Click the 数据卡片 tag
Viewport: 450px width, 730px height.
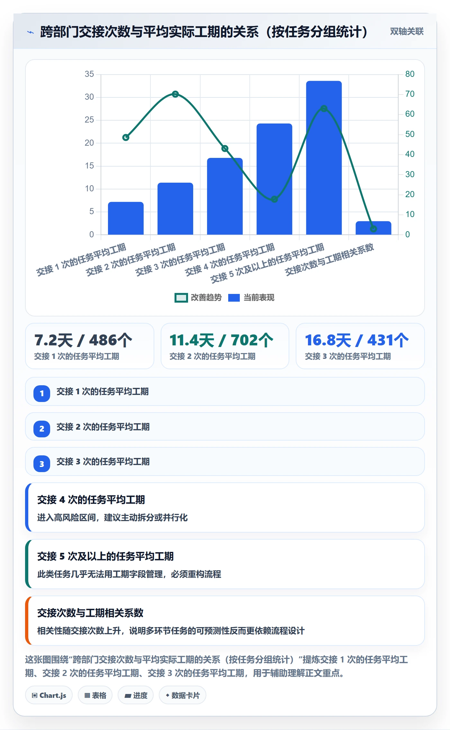click(183, 695)
